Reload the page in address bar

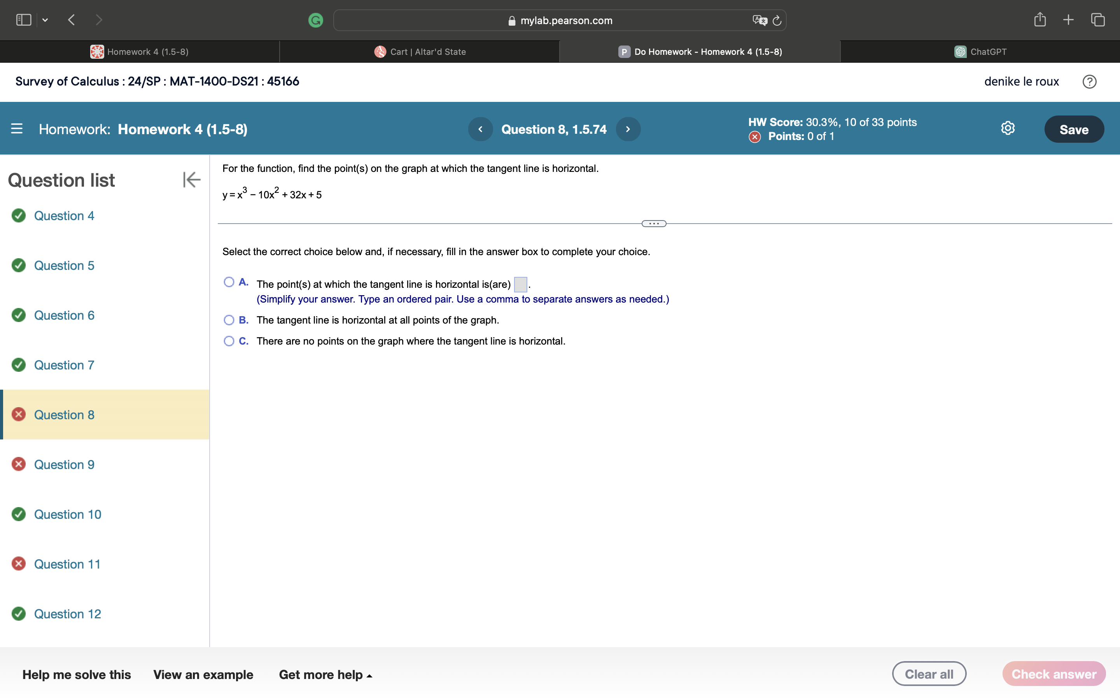[777, 20]
